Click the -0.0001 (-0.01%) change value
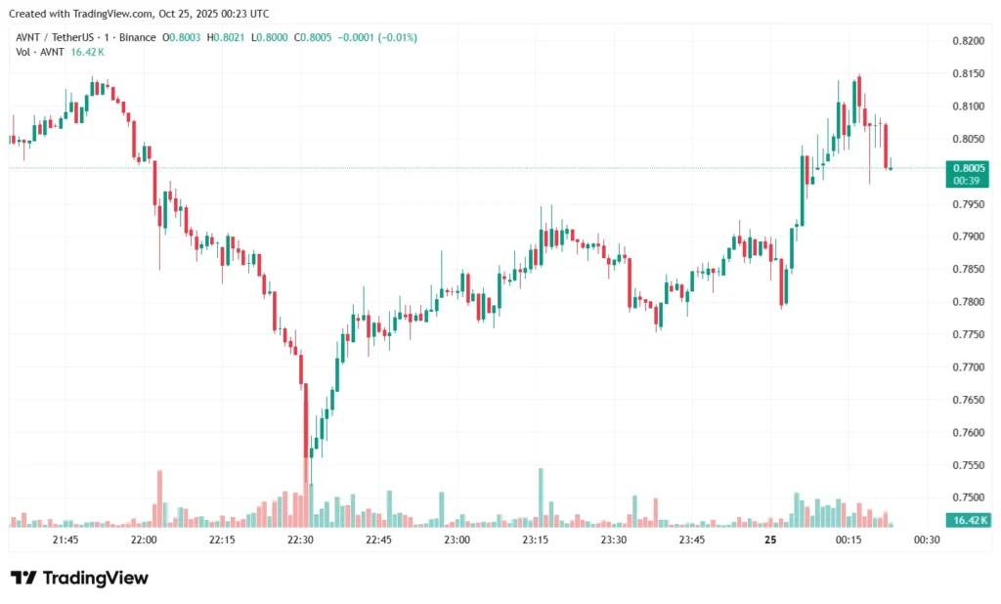1001x604 pixels. (378, 37)
